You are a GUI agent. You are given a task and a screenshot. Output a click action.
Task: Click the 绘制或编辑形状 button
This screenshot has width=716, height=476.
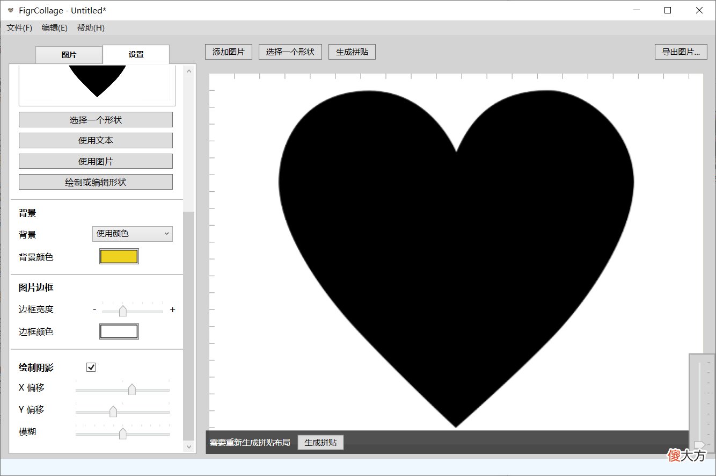click(96, 182)
